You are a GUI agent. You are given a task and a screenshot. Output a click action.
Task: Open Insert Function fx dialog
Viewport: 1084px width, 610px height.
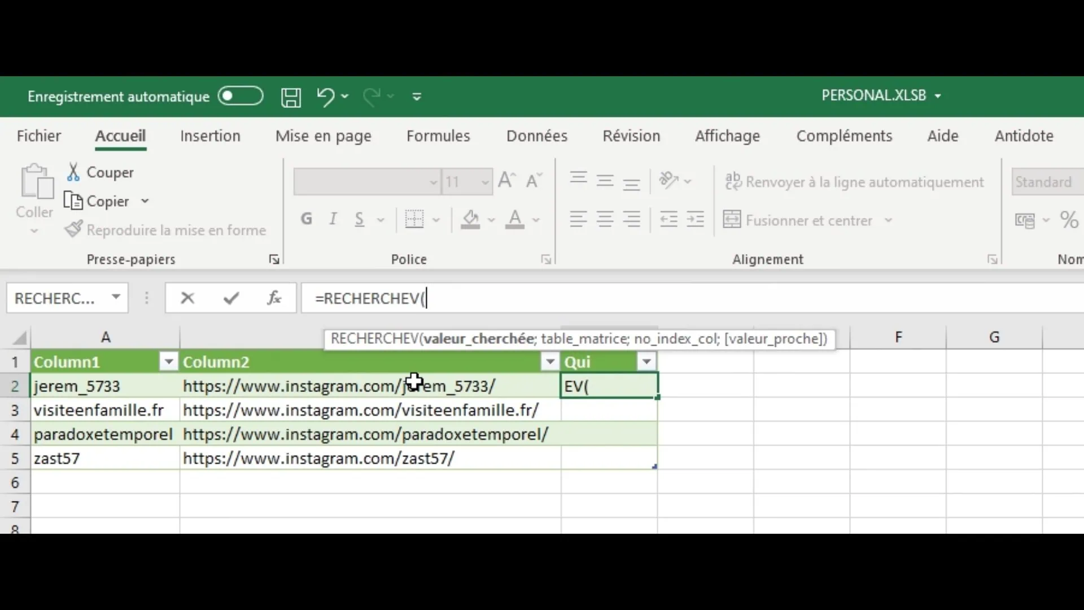pos(274,298)
